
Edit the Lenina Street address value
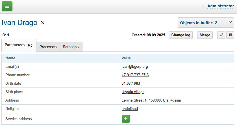coord(151,100)
